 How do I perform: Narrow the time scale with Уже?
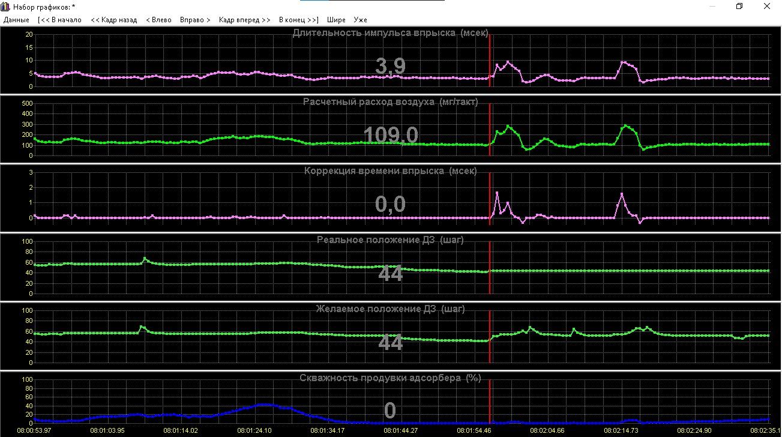click(x=360, y=20)
